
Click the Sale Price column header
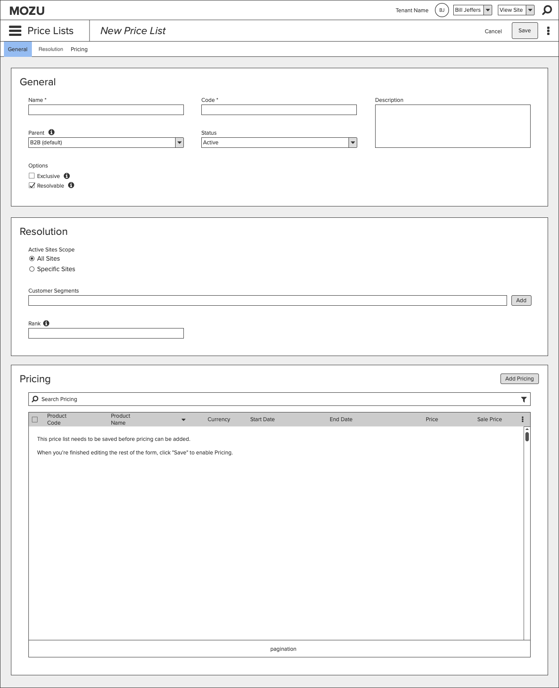490,419
